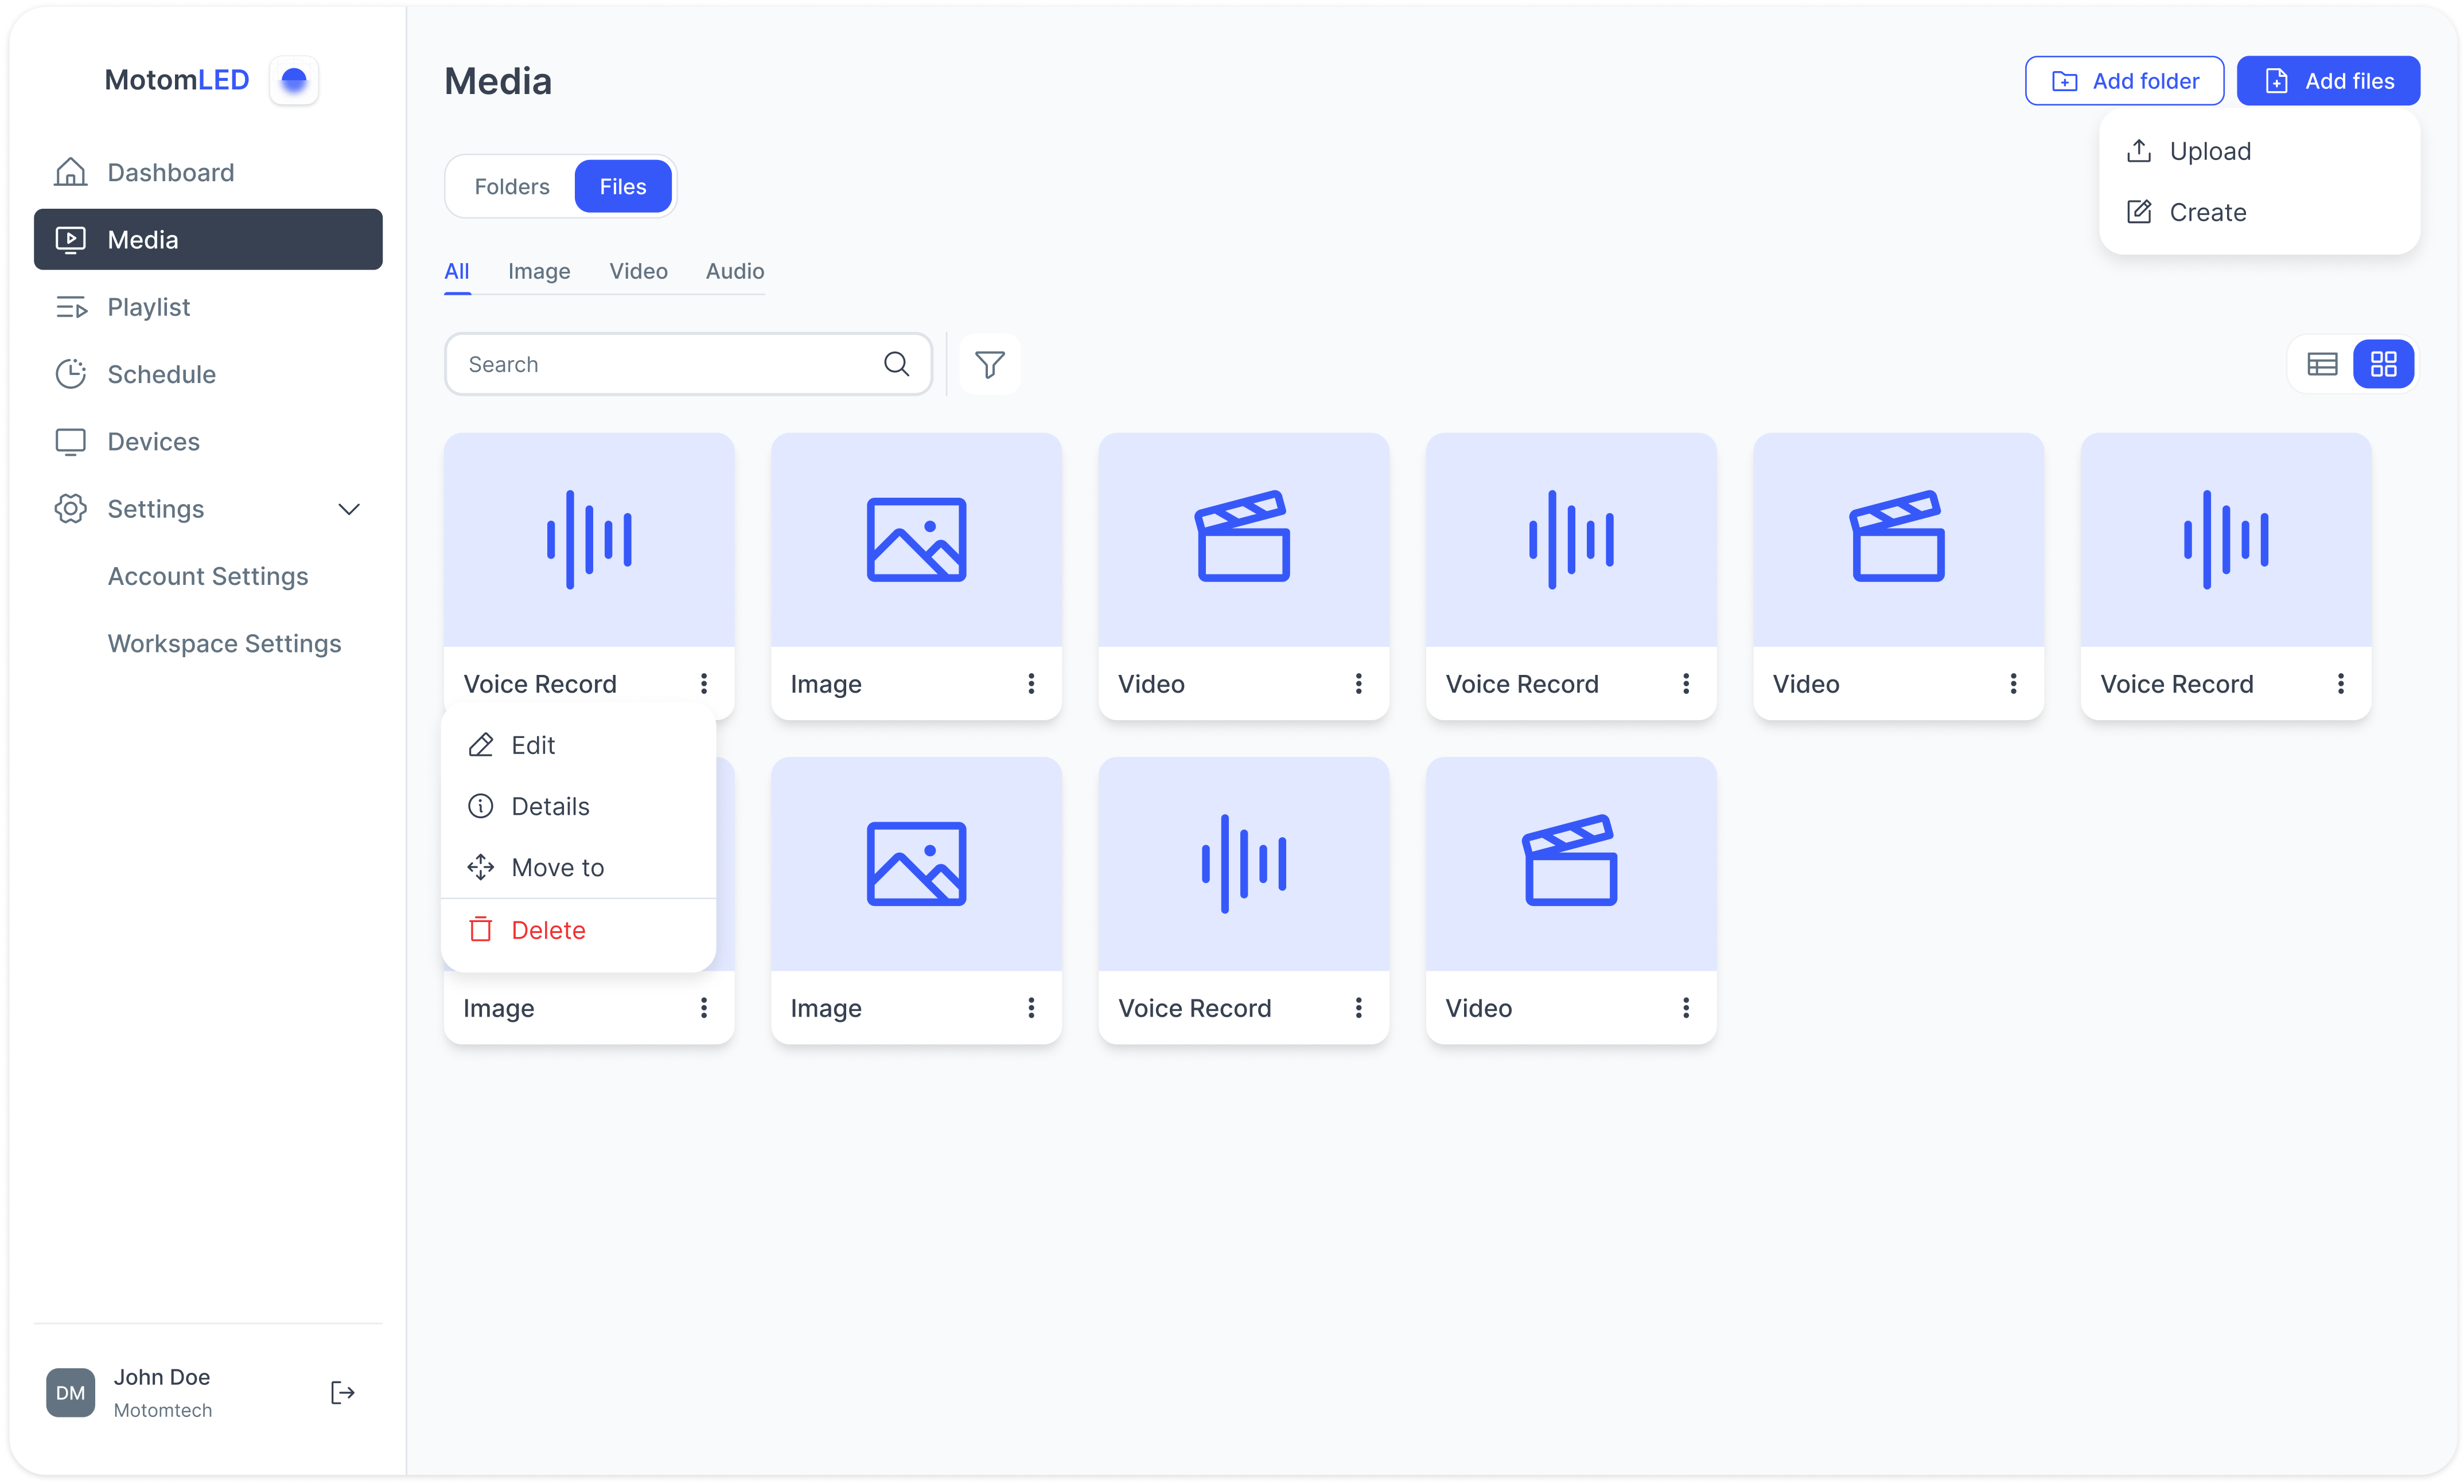Open the Schedule section
This screenshot has height=1484, width=2464.
click(208, 374)
